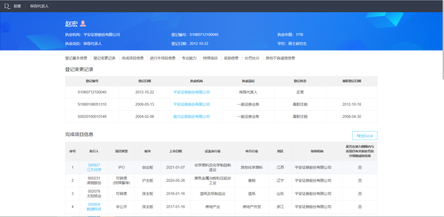The image size is (444, 217).
Task: Click region cell 江苏
Action: tap(280, 167)
